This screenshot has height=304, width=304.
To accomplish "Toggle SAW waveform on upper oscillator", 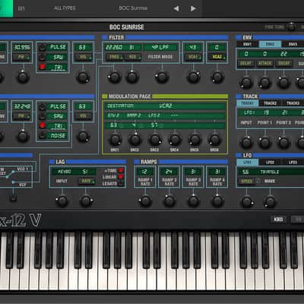I will click(43, 57).
